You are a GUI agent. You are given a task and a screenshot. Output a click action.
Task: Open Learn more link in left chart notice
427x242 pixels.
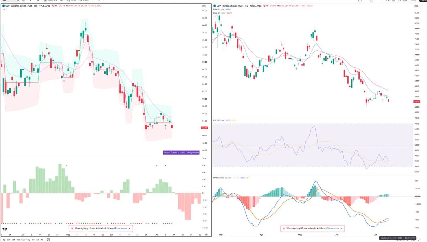click(x=122, y=229)
